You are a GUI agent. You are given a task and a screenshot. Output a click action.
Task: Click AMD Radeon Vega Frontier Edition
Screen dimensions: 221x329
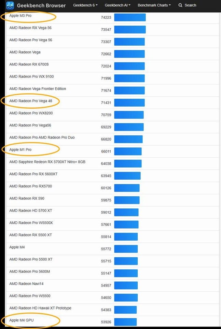(x=38, y=89)
